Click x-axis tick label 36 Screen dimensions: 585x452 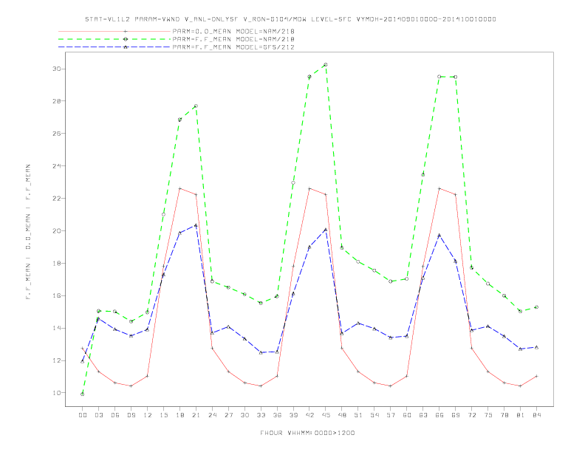point(277,415)
